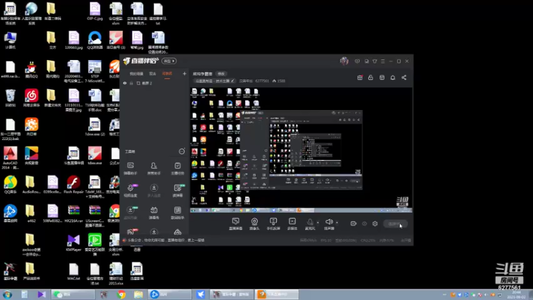The image size is (533, 300).
Task: Click the taskbar clock and date
Action: 516,295
